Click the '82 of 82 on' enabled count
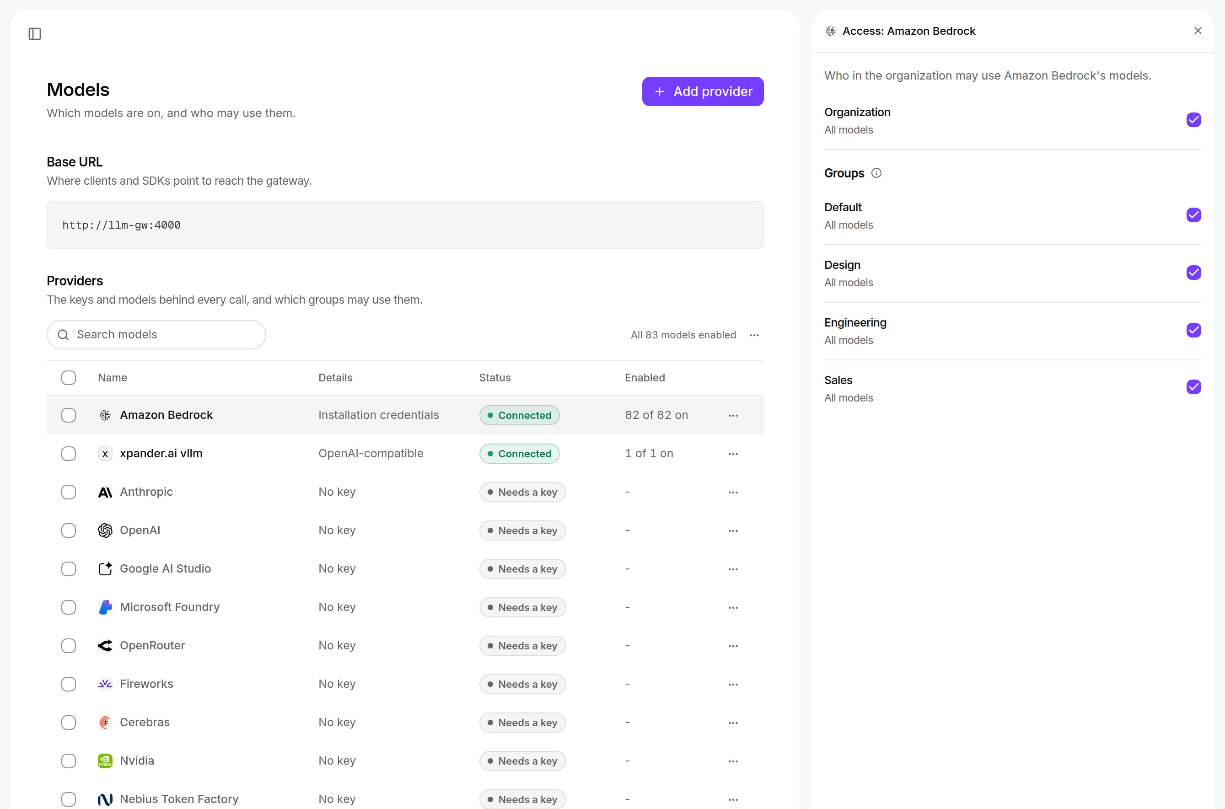This screenshot has height=809, width=1225. tap(656, 415)
